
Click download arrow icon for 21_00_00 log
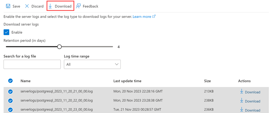tap(242, 91)
